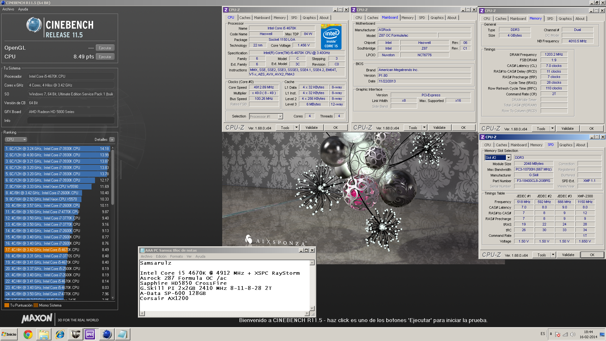This screenshot has width=606, height=341.
Task: Click Notepad horizontal scrollbar right arrow
Action: 307,314
